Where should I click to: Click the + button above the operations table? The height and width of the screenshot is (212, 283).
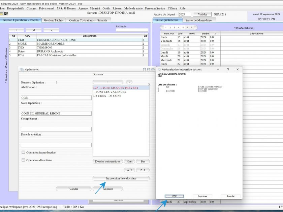click(x=17, y=30)
